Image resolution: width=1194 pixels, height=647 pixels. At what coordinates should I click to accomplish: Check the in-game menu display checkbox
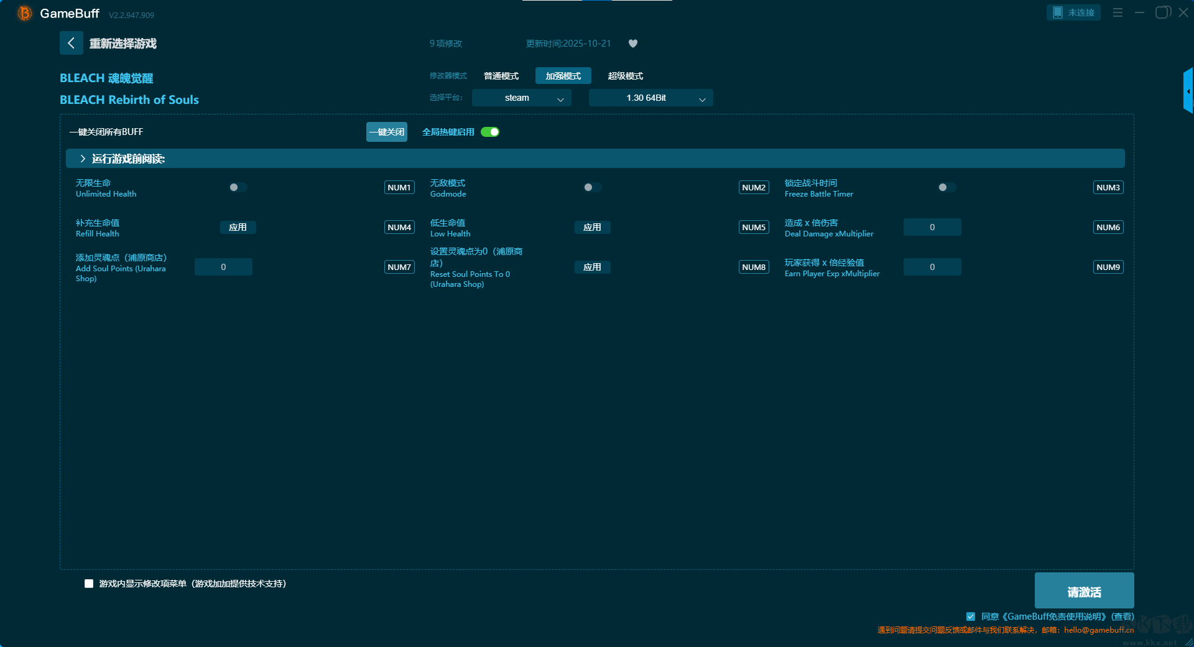(x=89, y=584)
